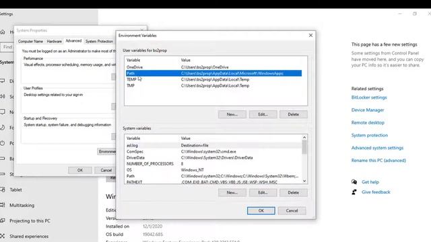Select the TEMP user variable row
431x242 pixels.
coord(213,79)
